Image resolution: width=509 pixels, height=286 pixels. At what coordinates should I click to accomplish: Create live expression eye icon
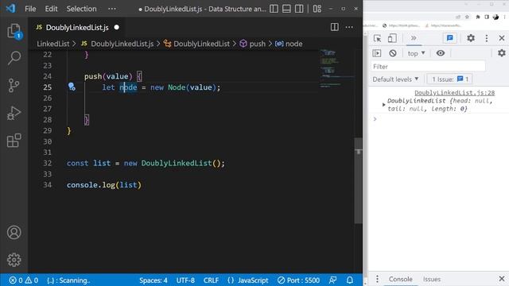pyautogui.click(x=441, y=53)
